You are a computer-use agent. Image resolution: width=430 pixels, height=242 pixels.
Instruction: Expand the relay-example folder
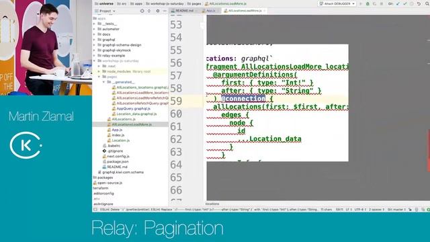tap(94, 56)
